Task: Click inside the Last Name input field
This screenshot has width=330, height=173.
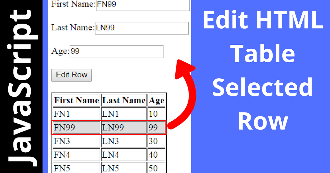Action: tap(142, 28)
